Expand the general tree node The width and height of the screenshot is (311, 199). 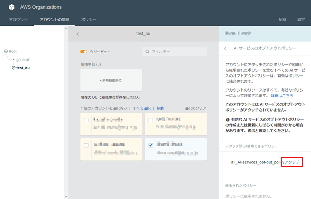[14, 60]
